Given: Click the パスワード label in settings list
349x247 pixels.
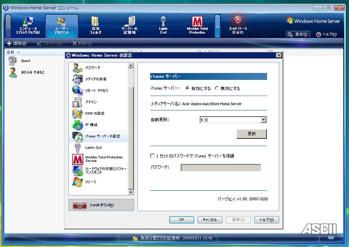Looking at the screenshot, I should point(92,68).
